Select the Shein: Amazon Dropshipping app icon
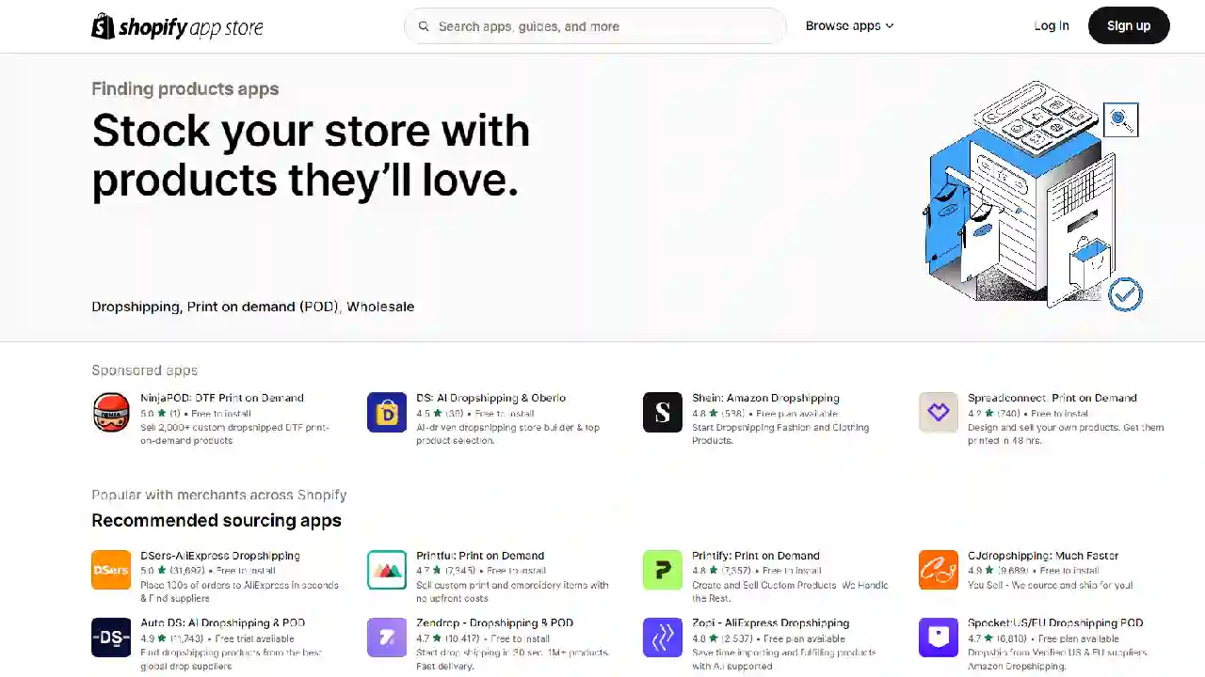 pos(663,412)
